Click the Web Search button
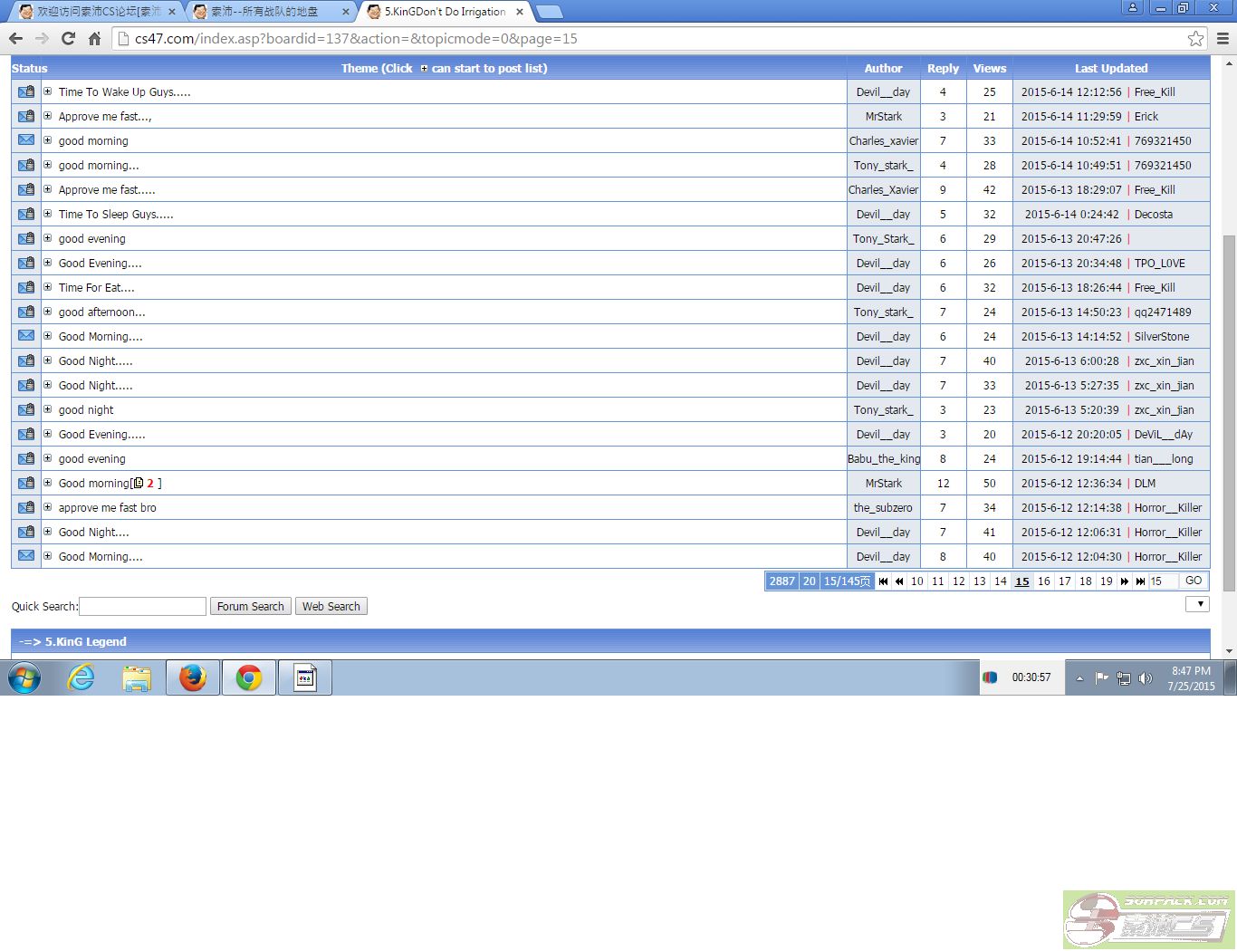The height and width of the screenshot is (951, 1237). tap(331, 607)
